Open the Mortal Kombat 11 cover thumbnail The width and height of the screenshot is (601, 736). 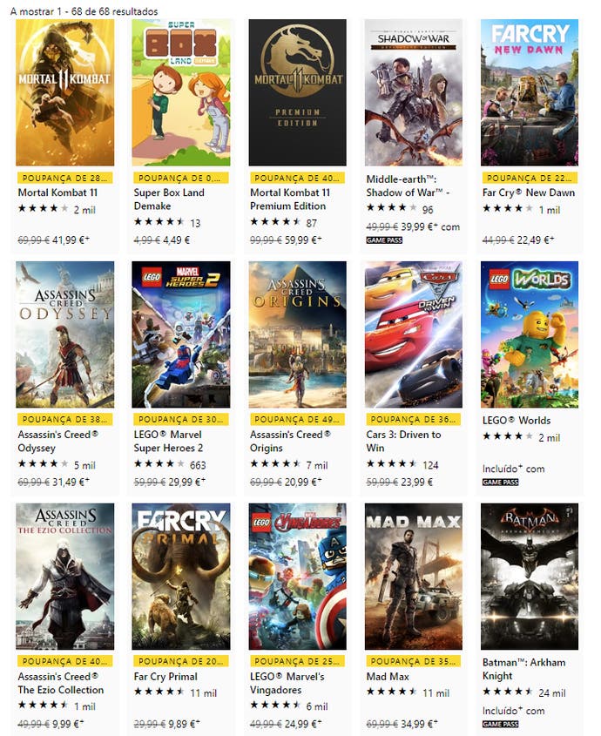[x=64, y=92]
